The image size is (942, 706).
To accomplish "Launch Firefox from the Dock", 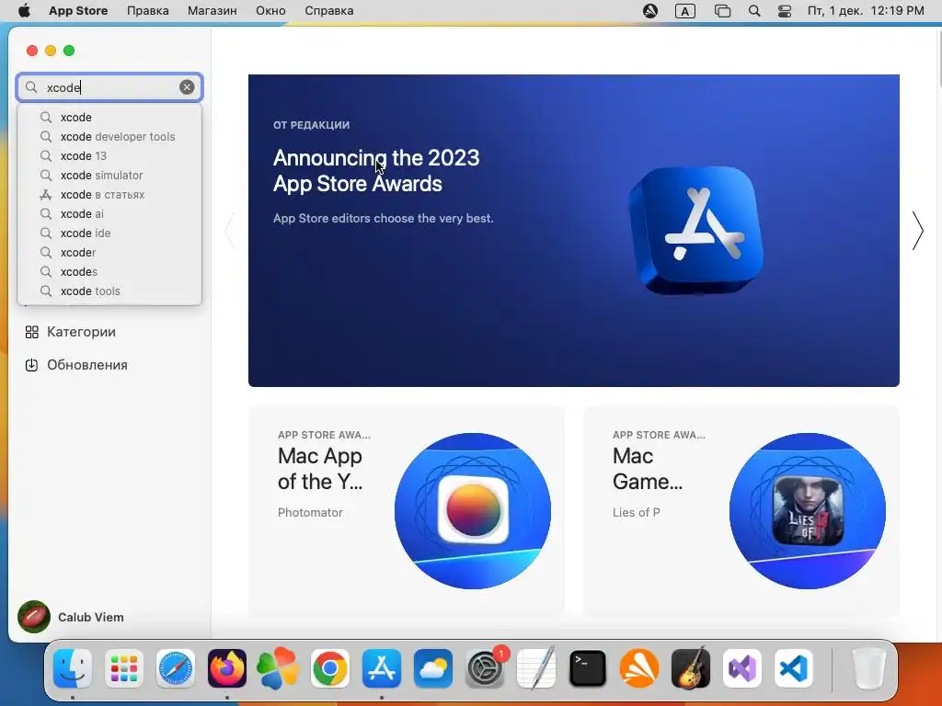I will click(x=227, y=668).
